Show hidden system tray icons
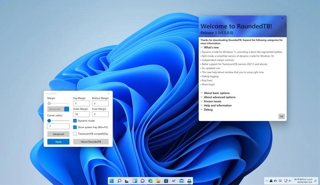This screenshot has height=185, width=320. point(266,181)
